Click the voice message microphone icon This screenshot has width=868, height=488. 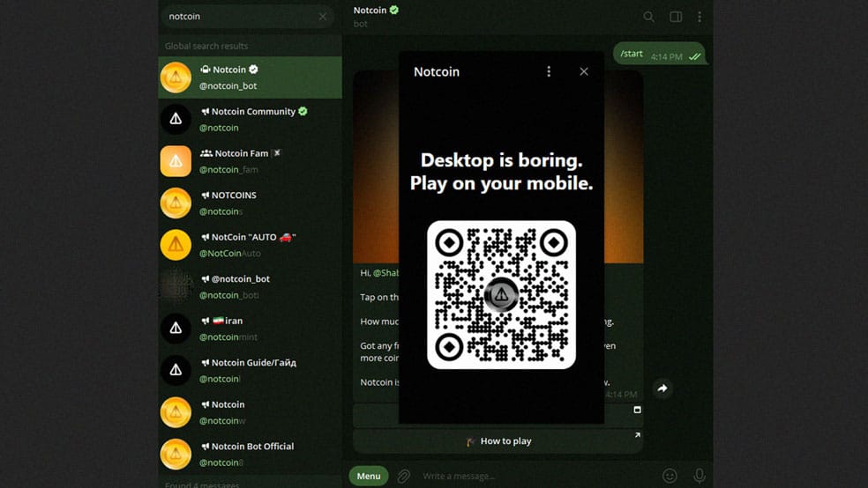[700, 476]
